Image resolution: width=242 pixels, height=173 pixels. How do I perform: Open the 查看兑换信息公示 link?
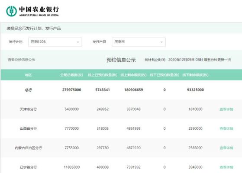click(x=22, y=60)
